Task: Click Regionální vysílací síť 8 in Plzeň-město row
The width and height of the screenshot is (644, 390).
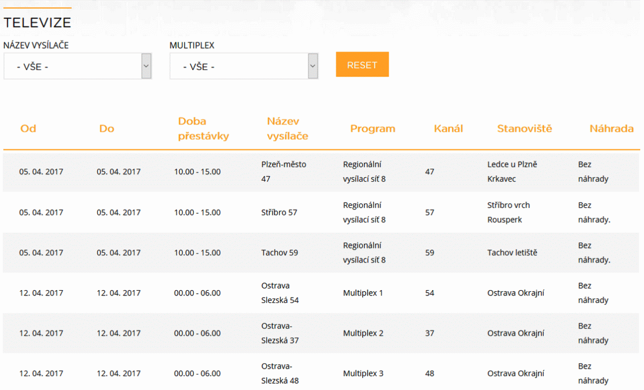Action: point(364,171)
